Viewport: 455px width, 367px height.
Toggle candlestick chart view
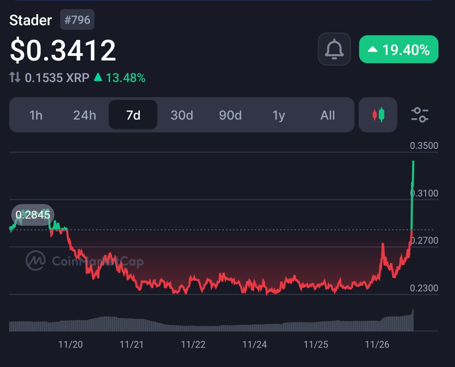[378, 115]
